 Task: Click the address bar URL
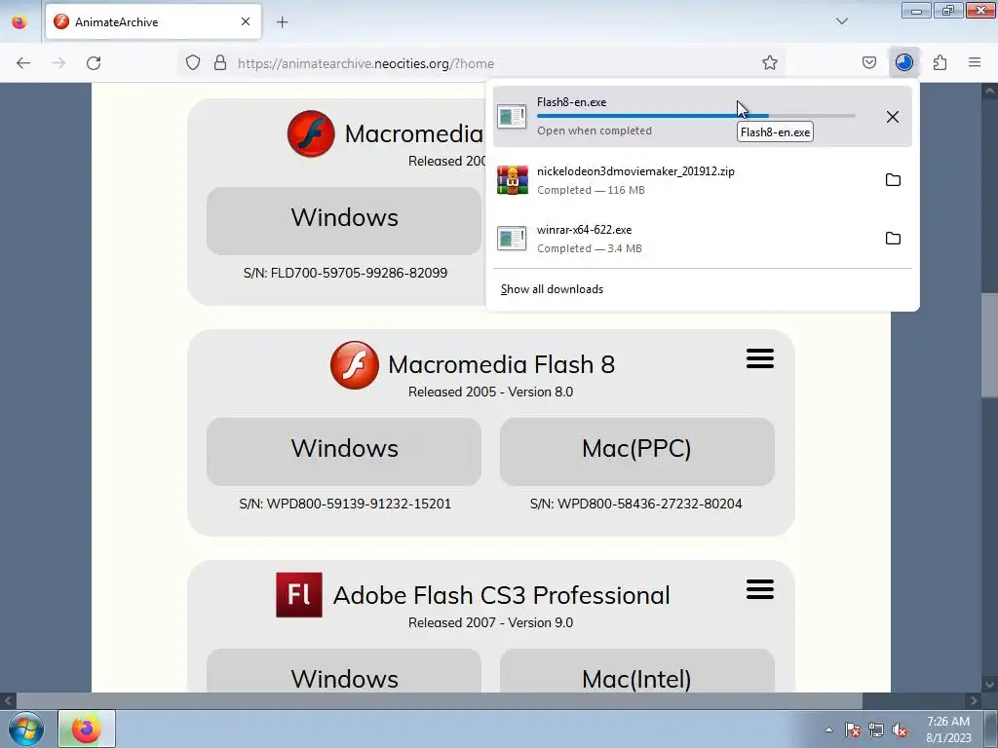point(365,63)
